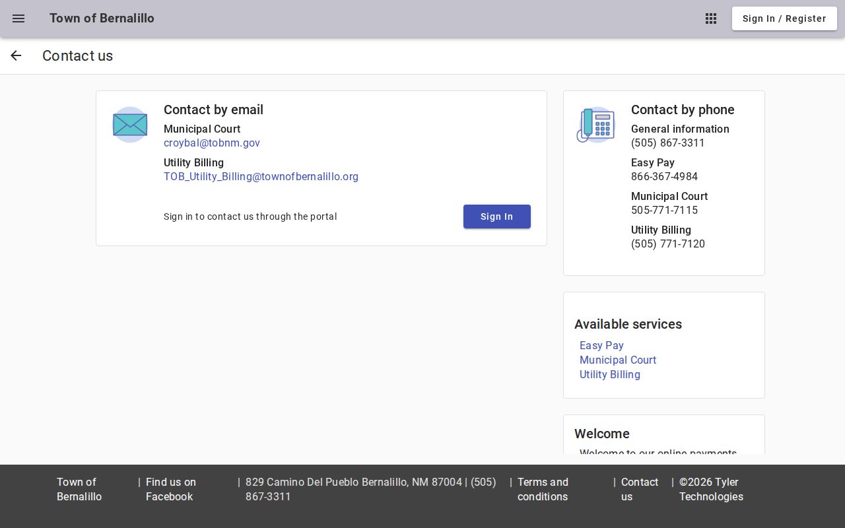Click the Sign In / Register button
Viewport: 845px width, 528px height.
(784, 18)
